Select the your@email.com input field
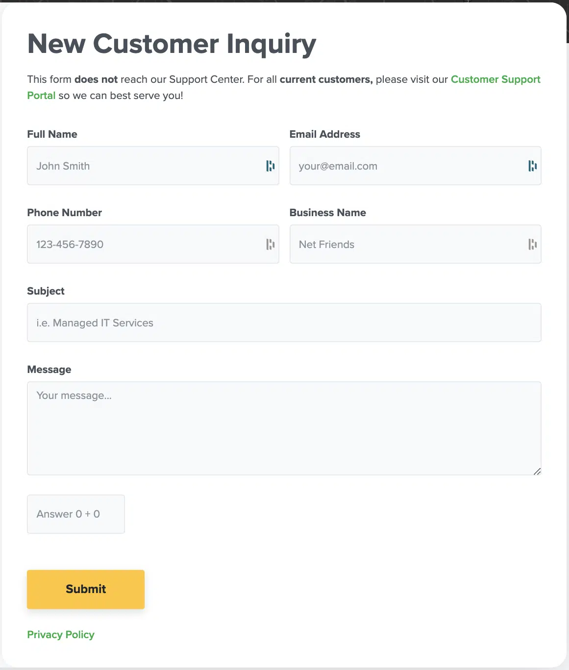The image size is (569, 670). 415,166
